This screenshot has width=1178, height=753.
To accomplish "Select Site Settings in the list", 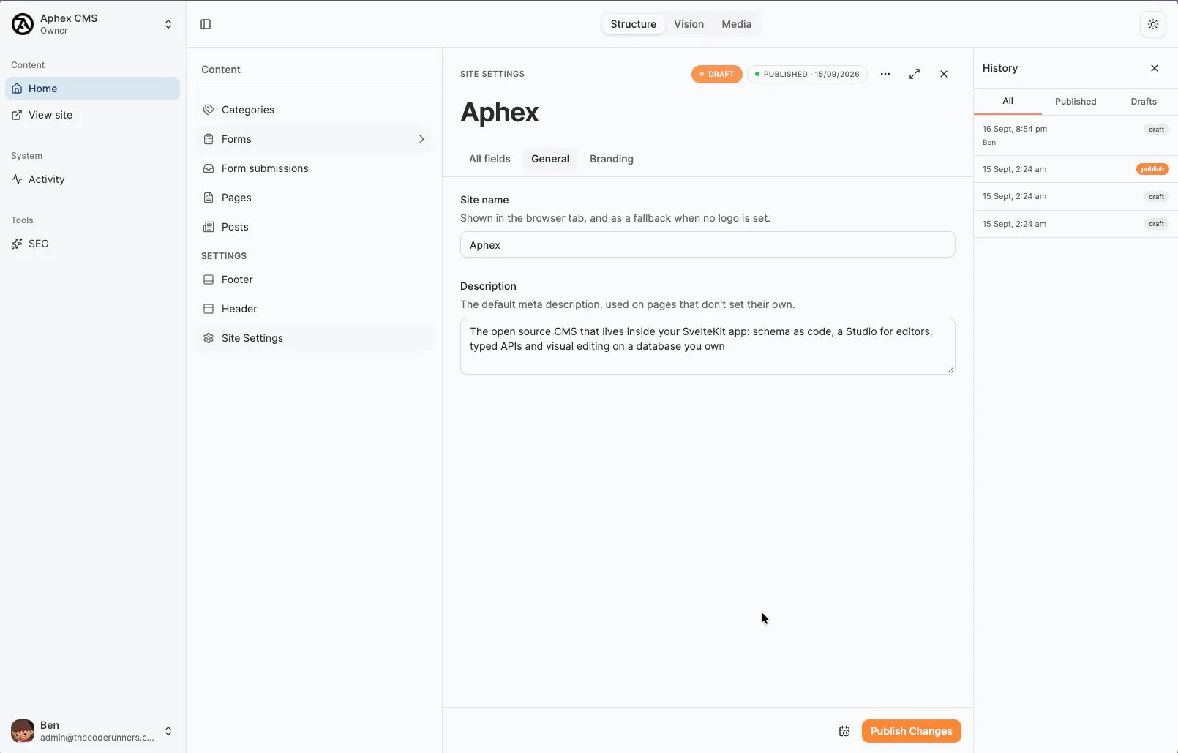I will [314, 338].
